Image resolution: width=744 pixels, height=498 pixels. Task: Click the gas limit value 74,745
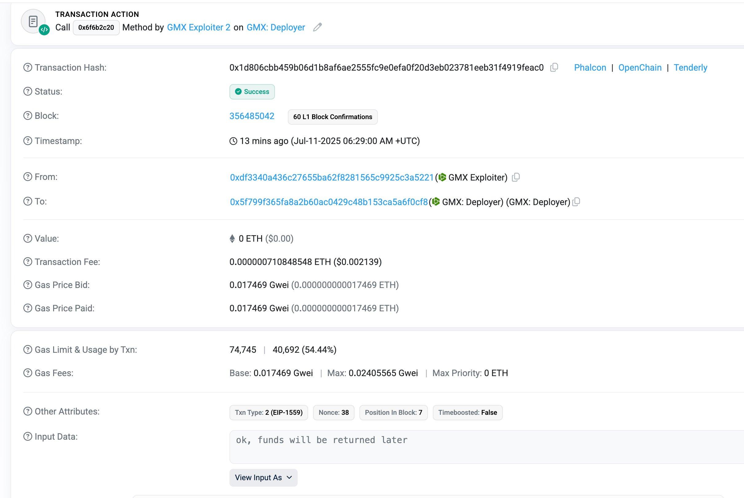tap(243, 350)
